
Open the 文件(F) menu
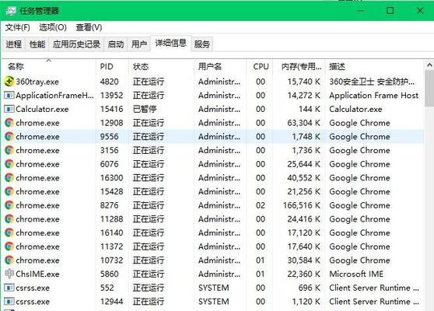(17, 27)
